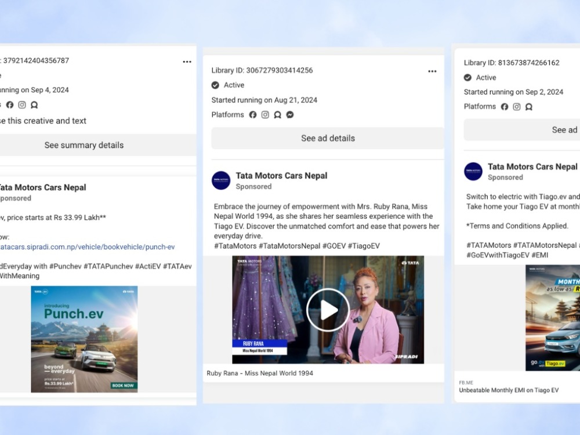580x435 pixels.
Task: Open Tata Motors Cars Nepal page from Tiago.ev EMI ad
Action: [532, 167]
